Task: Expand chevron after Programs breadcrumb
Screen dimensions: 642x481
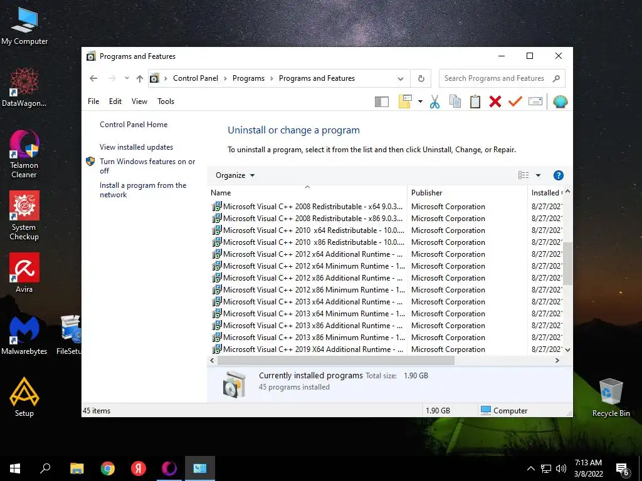Action: [271, 78]
